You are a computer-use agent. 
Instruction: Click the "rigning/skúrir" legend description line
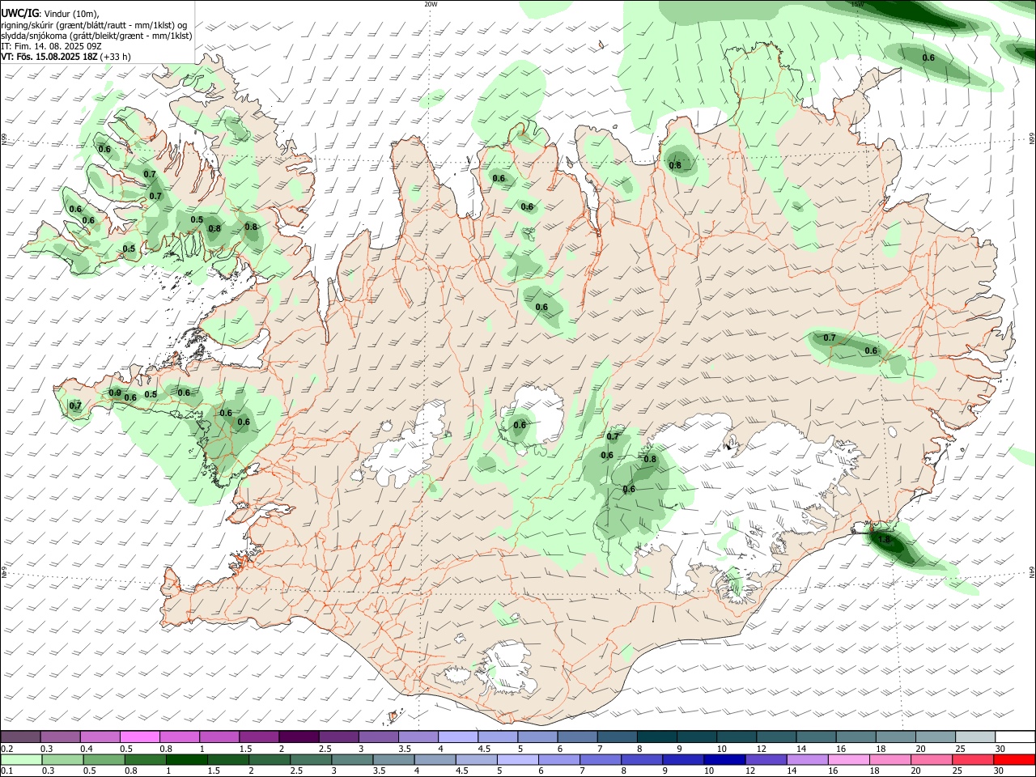[x=94, y=25]
